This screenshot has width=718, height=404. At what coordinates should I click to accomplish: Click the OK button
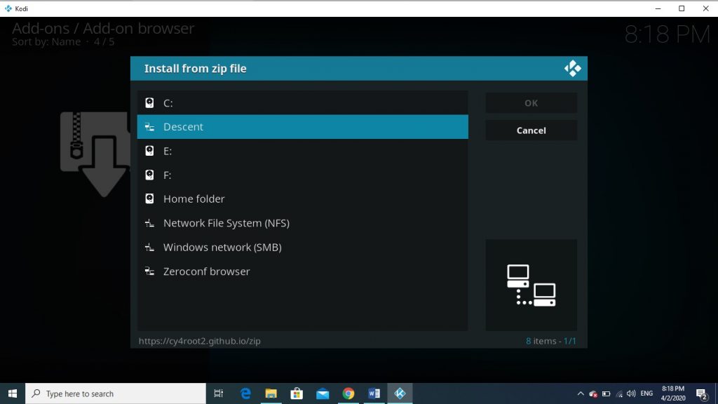[x=531, y=103]
